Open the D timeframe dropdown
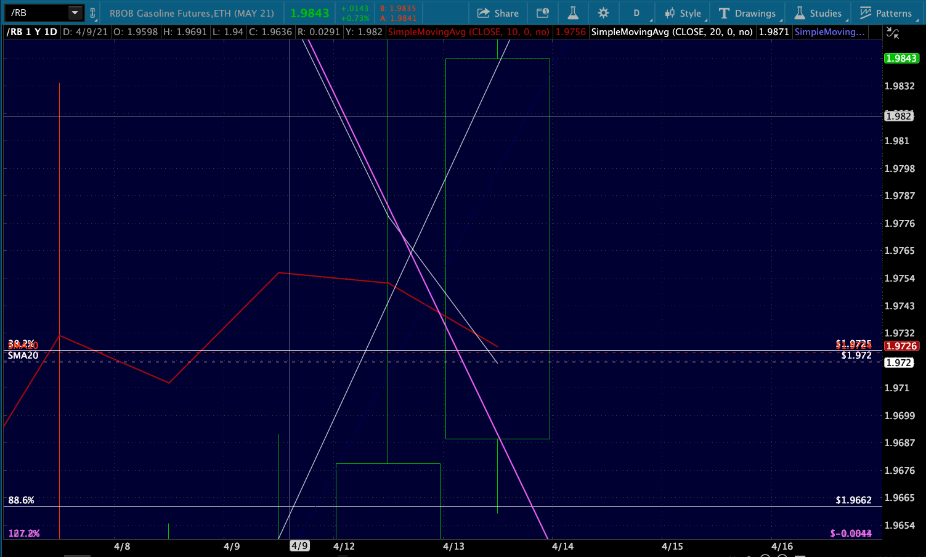Screen dimensions: 926x557 click(x=636, y=13)
